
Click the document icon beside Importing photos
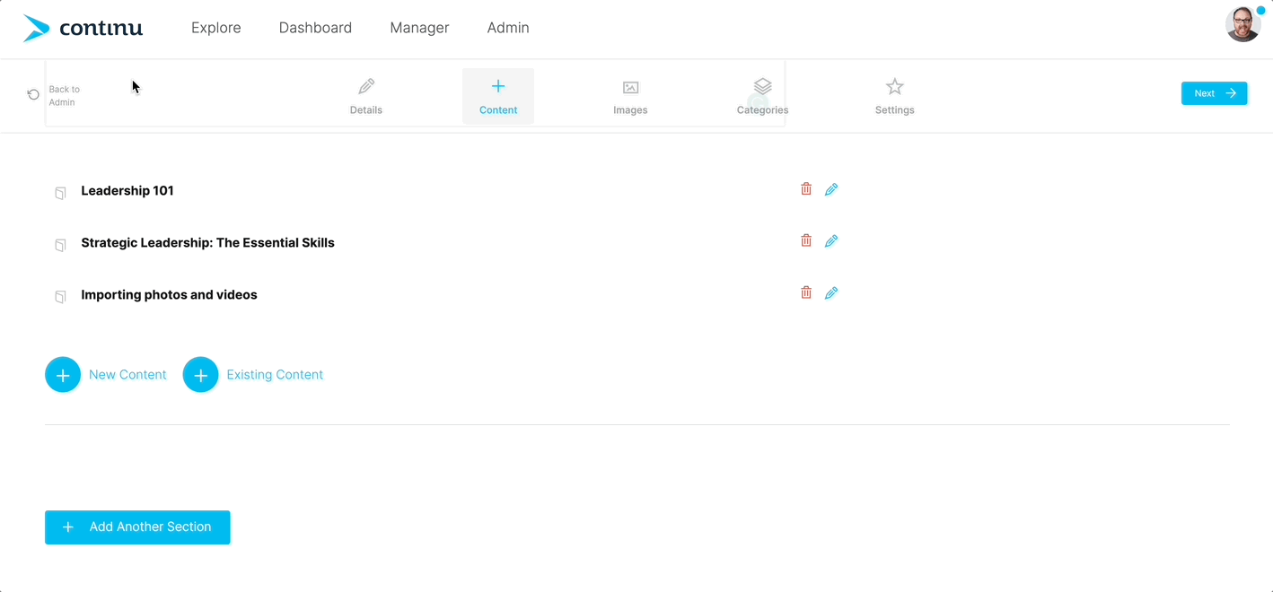[x=60, y=297]
